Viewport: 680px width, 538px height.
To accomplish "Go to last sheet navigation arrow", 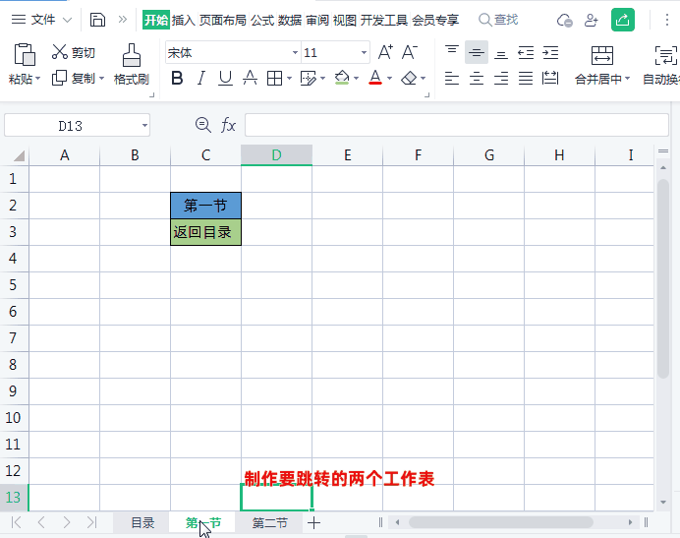I will [91, 522].
